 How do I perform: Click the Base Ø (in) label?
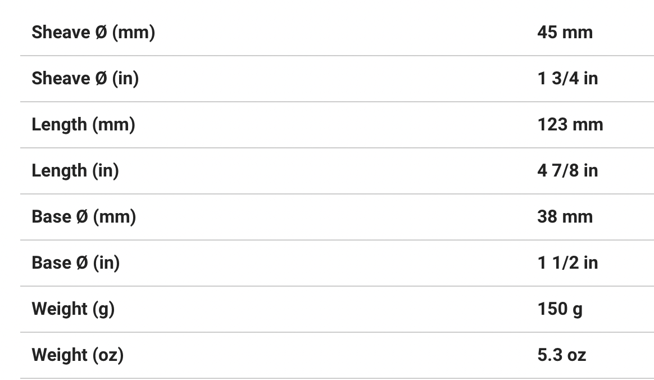pyautogui.click(x=75, y=263)
